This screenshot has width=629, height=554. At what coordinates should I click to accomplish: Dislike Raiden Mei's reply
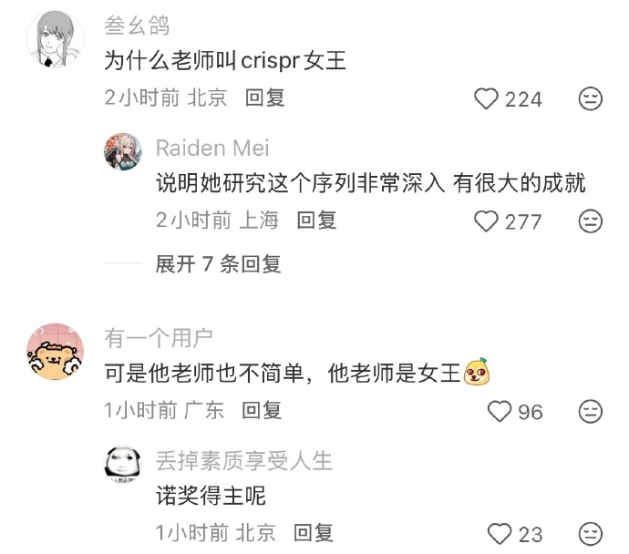(x=591, y=221)
